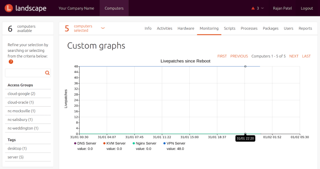The width and height of the screenshot is (320, 169).
Task: Click the Access Groups section heading
Action: pos(20,85)
